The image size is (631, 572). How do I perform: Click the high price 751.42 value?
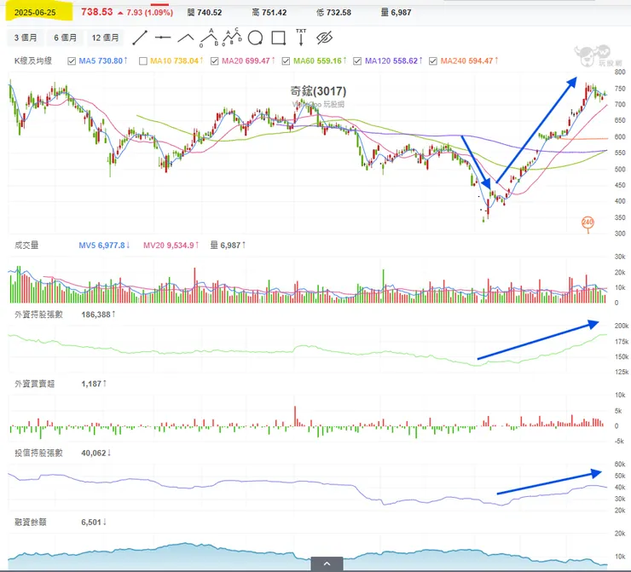[274, 13]
